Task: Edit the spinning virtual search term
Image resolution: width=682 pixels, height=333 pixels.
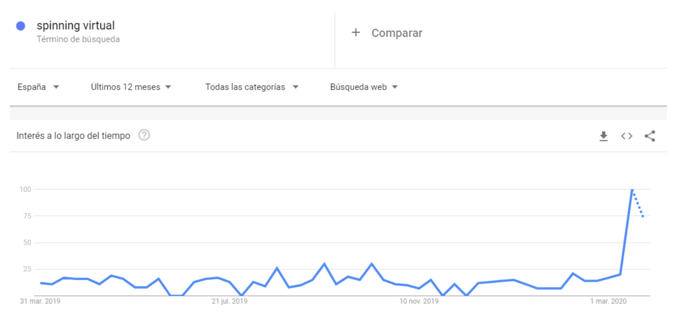Action: click(x=75, y=25)
